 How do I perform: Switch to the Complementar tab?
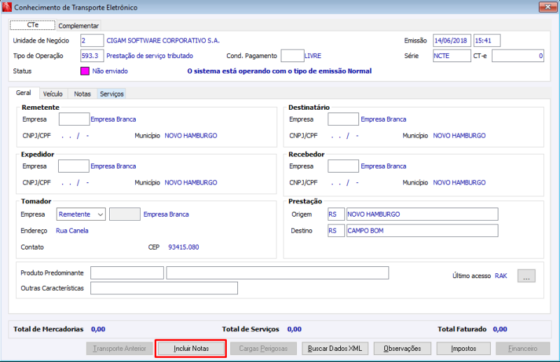pyautogui.click(x=78, y=26)
